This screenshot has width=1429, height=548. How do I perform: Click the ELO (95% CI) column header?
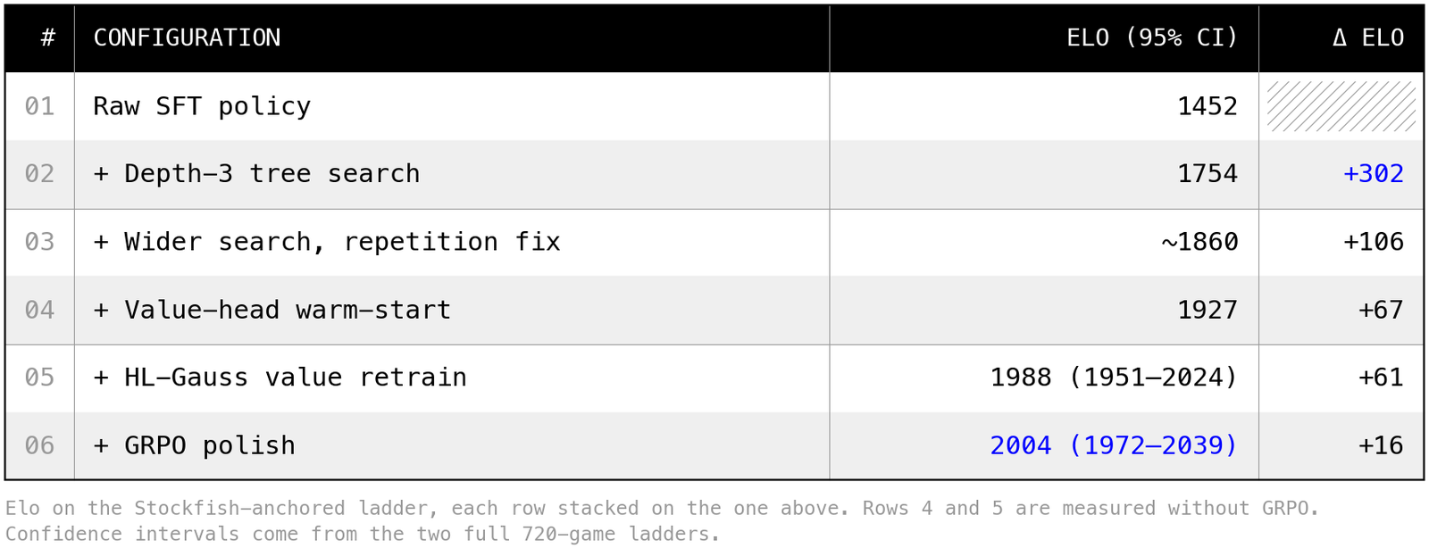(x=1152, y=37)
